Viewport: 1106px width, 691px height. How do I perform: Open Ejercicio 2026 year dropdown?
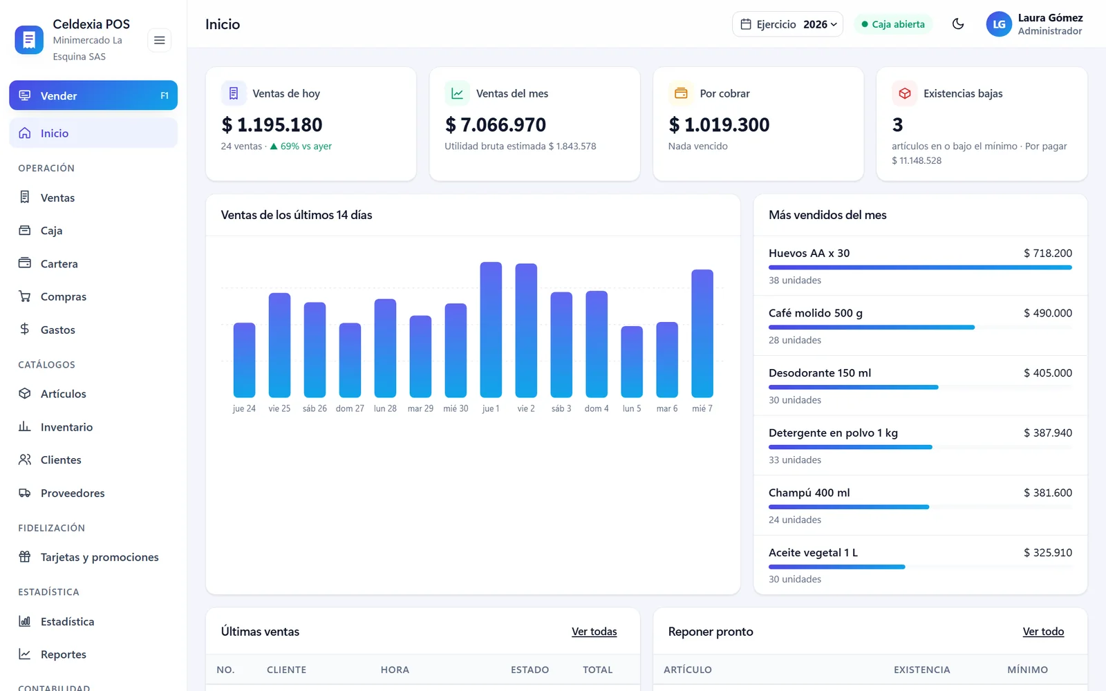pos(787,24)
